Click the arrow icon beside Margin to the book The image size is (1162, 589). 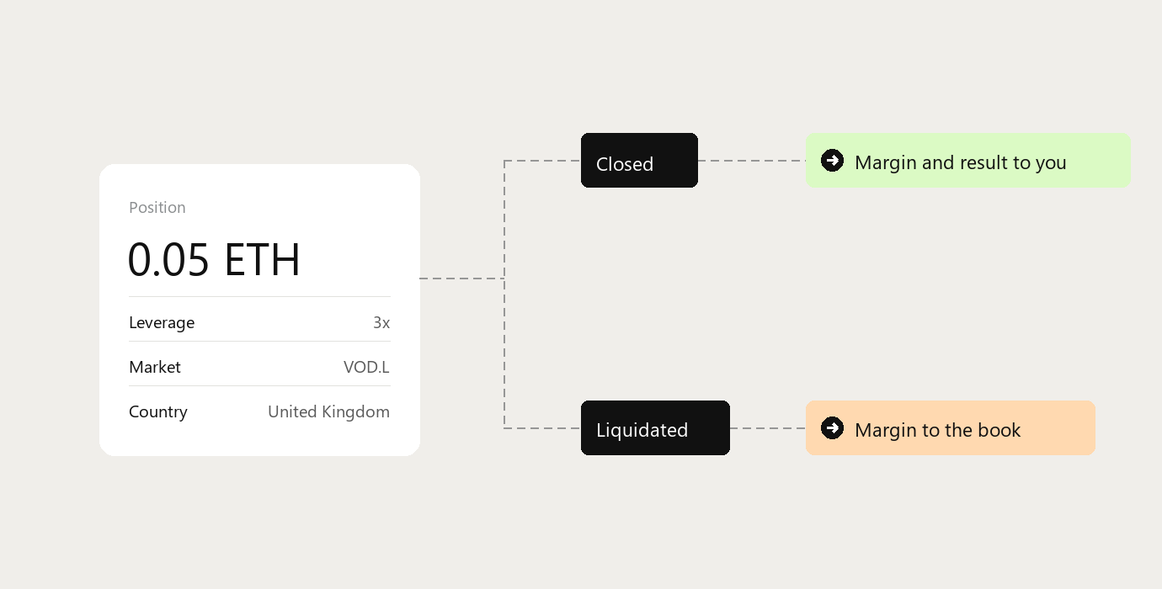tap(832, 427)
